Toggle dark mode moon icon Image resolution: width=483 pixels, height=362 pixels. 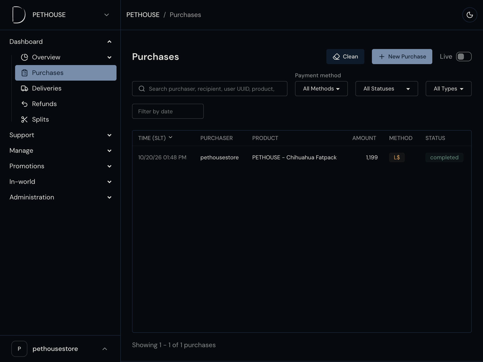pyautogui.click(x=470, y=15)
